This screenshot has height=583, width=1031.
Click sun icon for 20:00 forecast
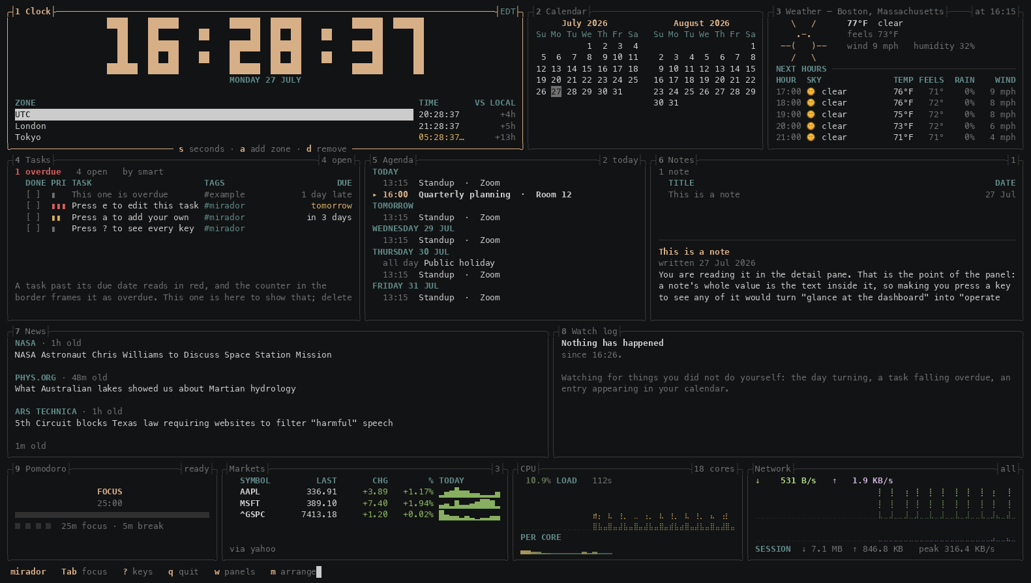coord(811,126)
